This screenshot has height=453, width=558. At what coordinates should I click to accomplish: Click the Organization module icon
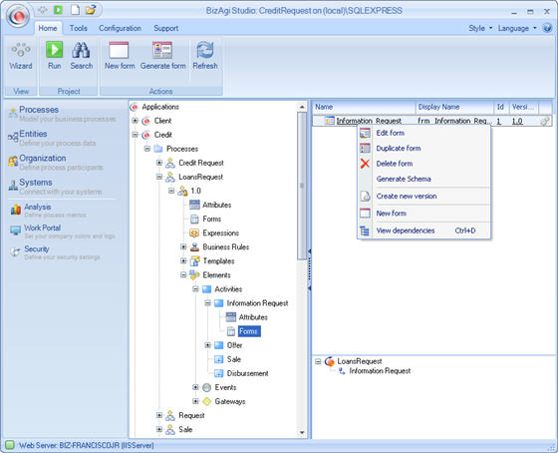pyautogui.click(x=13, y=162)
